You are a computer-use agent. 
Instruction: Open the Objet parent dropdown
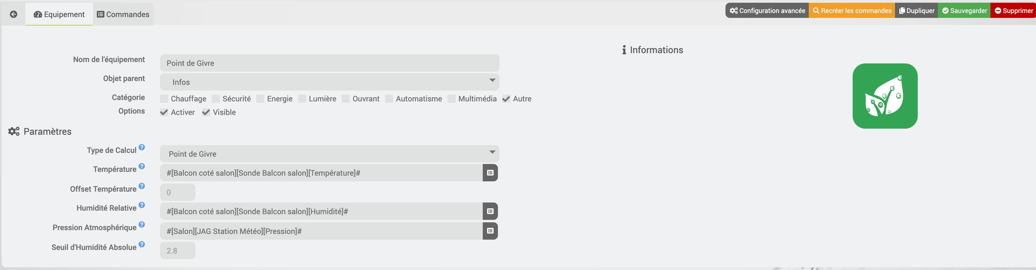330,82
